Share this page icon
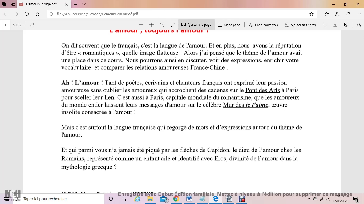The image size is (364, 204). coord(348,14)
